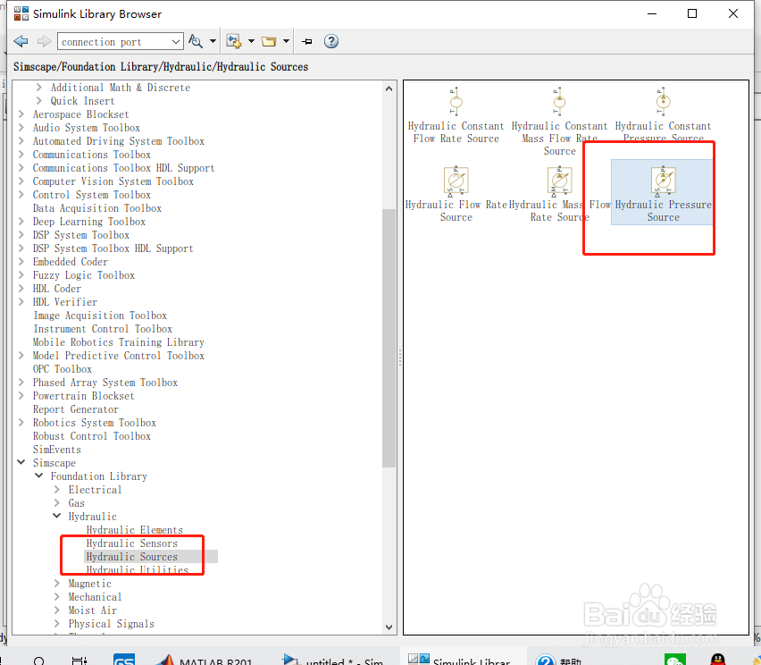
Task: Open Task View in the taskbar
Action: pos(79,661)
